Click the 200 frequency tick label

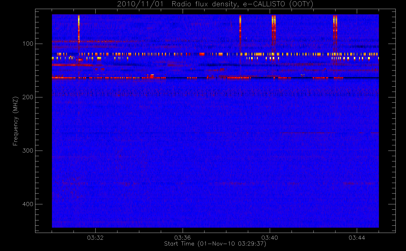tap(28, 97)
